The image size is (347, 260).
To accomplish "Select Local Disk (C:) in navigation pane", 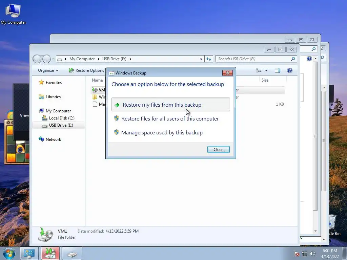I will pyautogui.click(x=62, y=118).
